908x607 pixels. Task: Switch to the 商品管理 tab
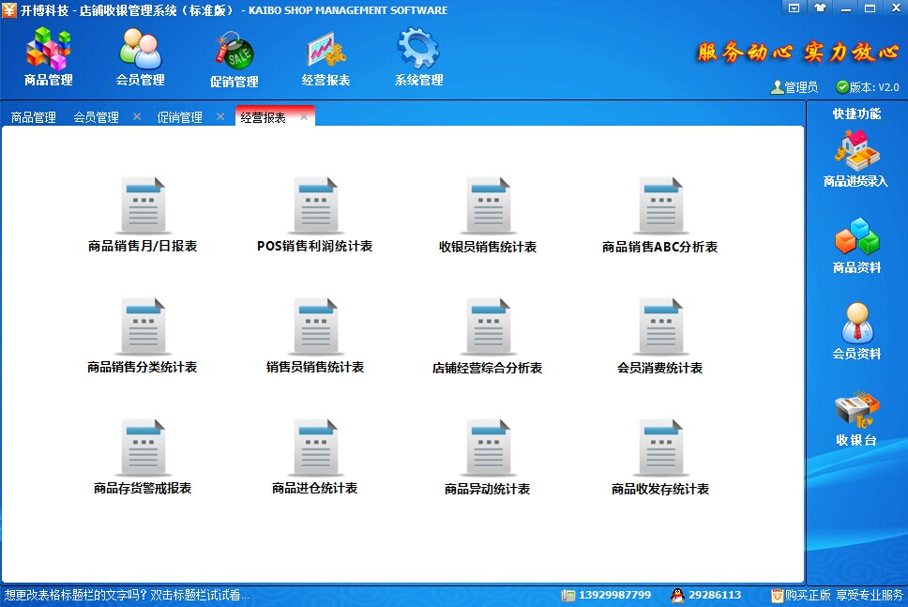tap(34, 117)
